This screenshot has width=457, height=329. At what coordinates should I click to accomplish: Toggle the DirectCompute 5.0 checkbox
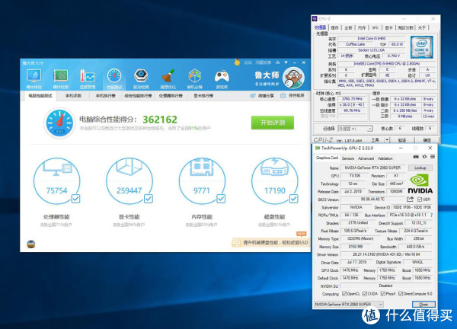pos(401,294)
